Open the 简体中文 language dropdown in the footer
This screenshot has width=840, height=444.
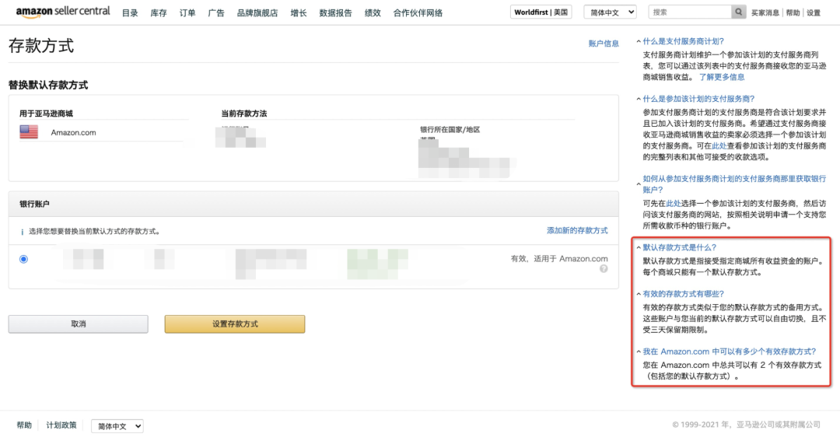[x=117, y=426]
